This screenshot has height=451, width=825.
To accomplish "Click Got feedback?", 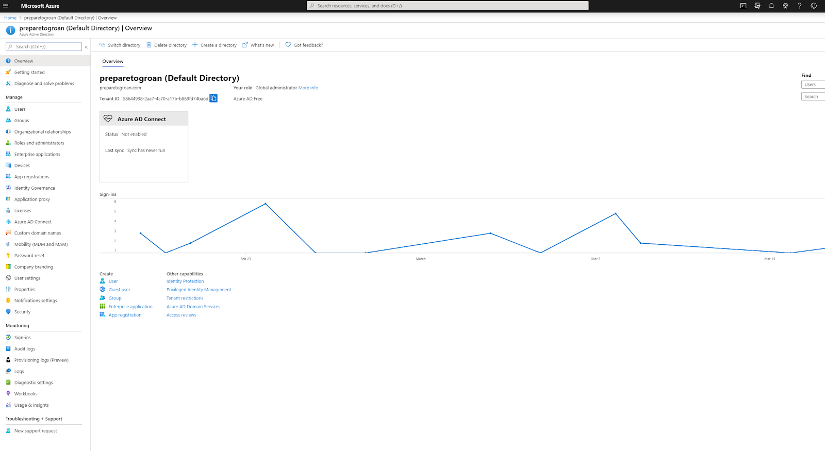I will pos(304,45).
